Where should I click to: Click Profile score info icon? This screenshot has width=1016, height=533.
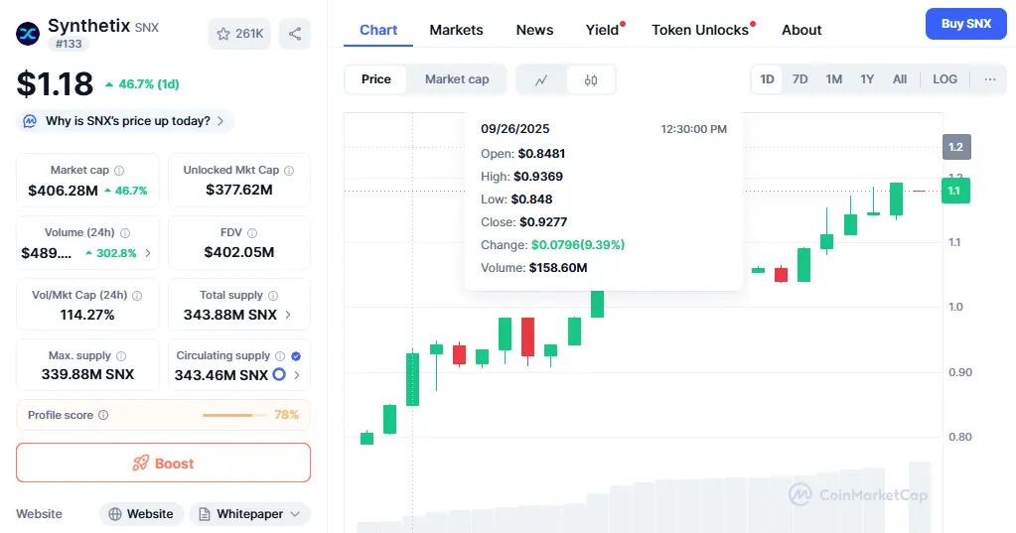103,415
